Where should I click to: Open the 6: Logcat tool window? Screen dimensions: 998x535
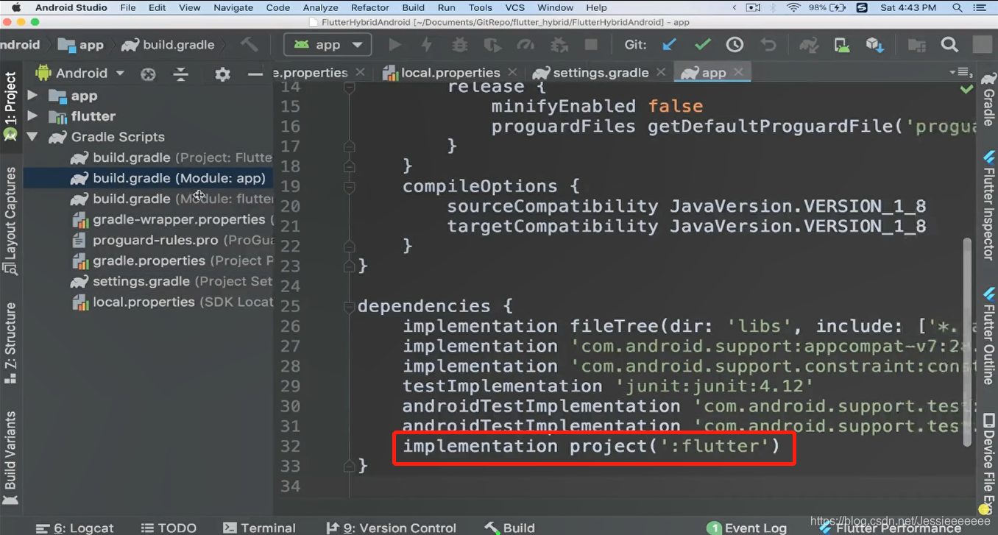pyautogui.click(x=74, y=528)
